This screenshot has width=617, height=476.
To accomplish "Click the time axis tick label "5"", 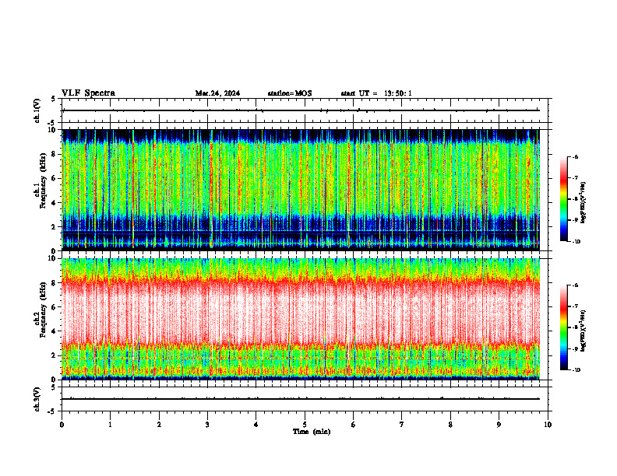I will pyautogui.click(x=305, y=425).
